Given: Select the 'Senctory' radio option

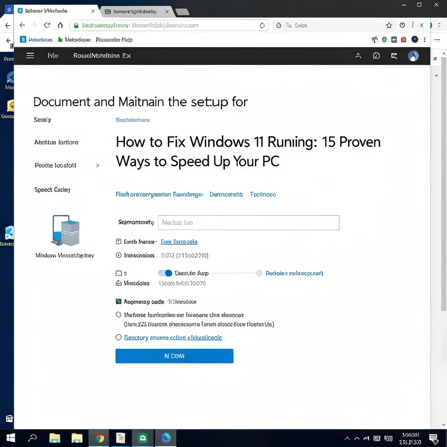Looking at the screenshot, I should point(118,337).
